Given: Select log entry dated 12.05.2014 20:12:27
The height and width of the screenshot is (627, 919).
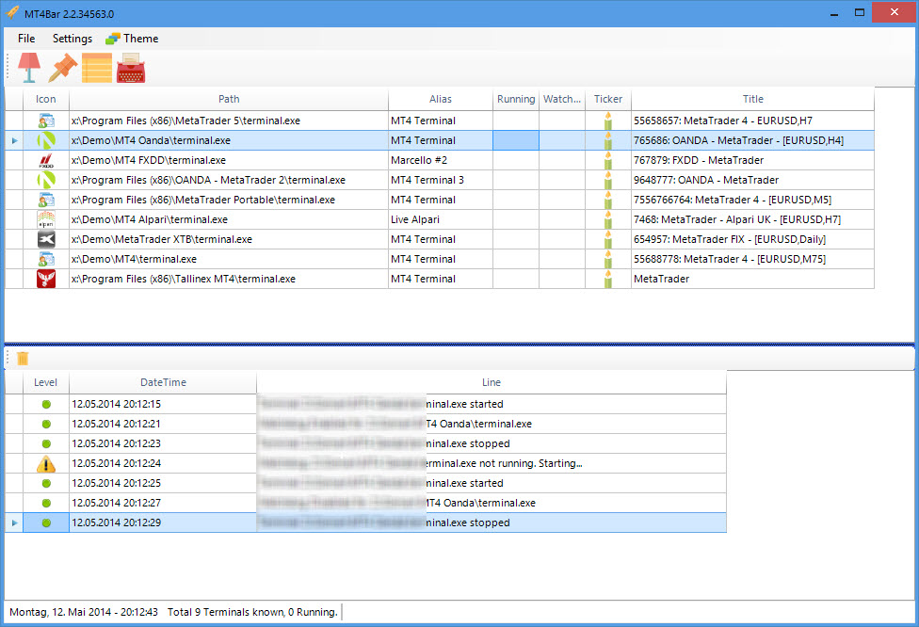Looking at the screenshot, I should (x=163, y=503).
